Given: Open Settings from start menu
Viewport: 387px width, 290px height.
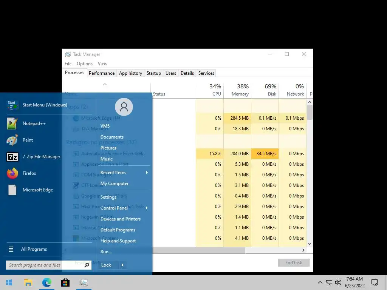Looking at the screenshot, I should 108,197.
